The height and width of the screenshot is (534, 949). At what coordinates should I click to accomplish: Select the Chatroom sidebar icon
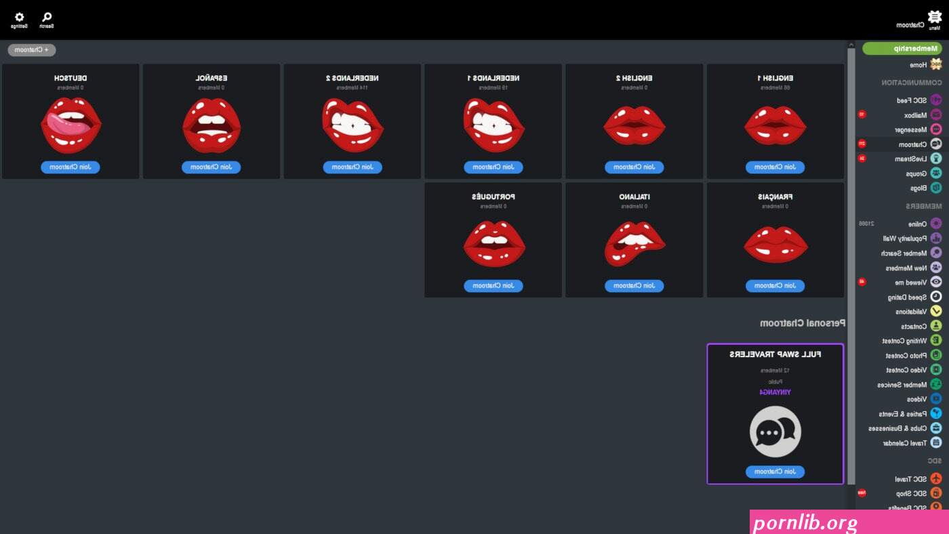[936, 144]
